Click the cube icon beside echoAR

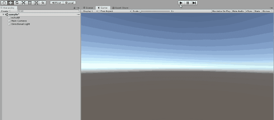click(x=9, y=18)
